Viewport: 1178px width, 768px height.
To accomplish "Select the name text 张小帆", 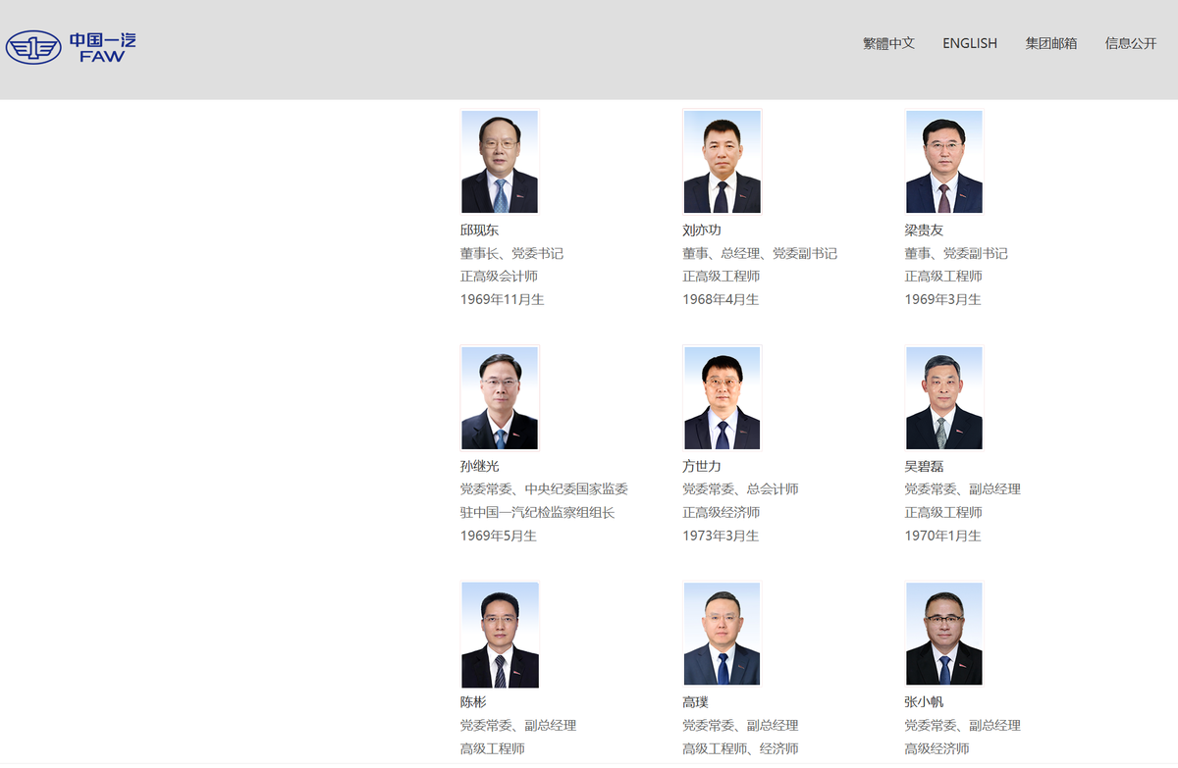I will (924, 702).
